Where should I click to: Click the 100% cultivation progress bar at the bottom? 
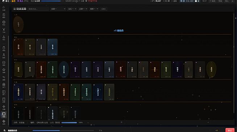69,123
